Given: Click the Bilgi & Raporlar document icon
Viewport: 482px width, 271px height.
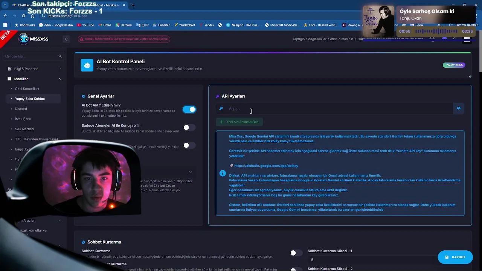Looking at the screenshot, I should point(9,69).
